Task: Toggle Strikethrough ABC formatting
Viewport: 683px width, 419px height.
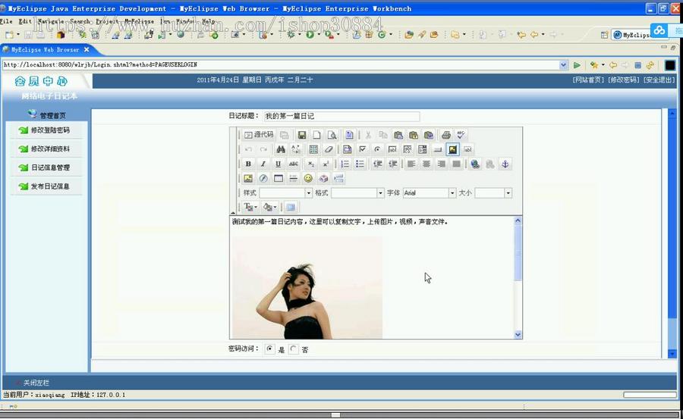Action: tap(294, 164)
